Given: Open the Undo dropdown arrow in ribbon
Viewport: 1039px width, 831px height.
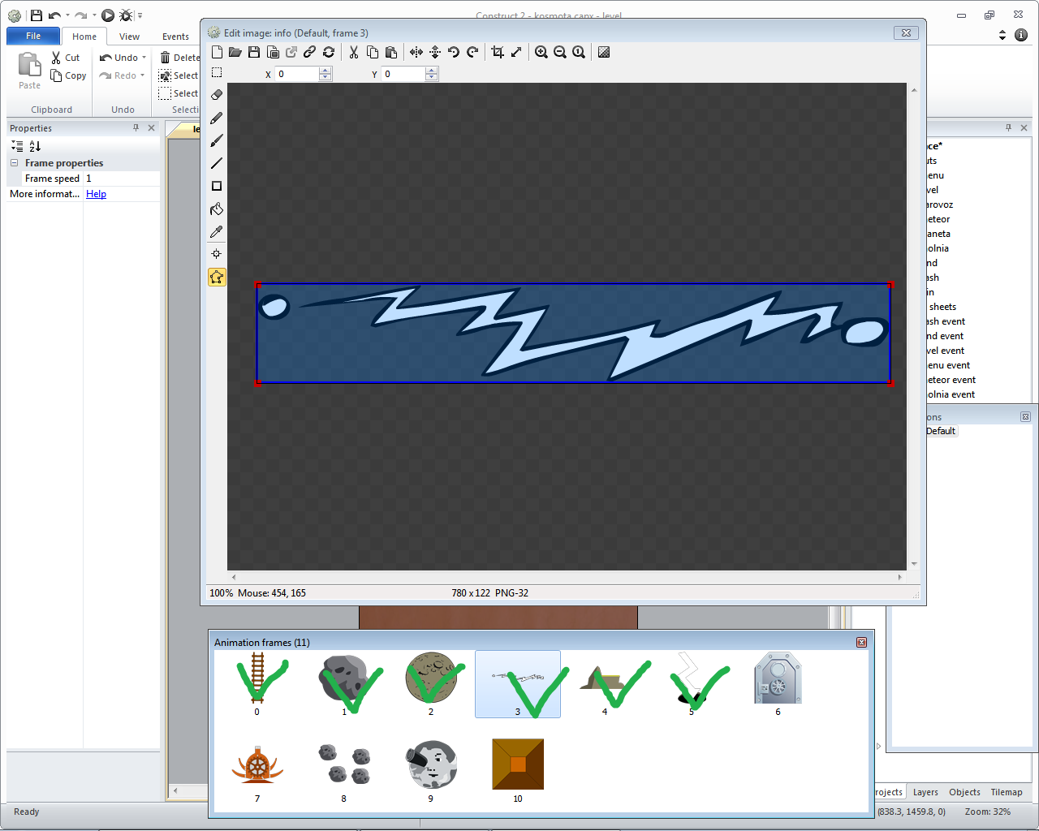Looking at the screenshot, I should click(144, 58).
